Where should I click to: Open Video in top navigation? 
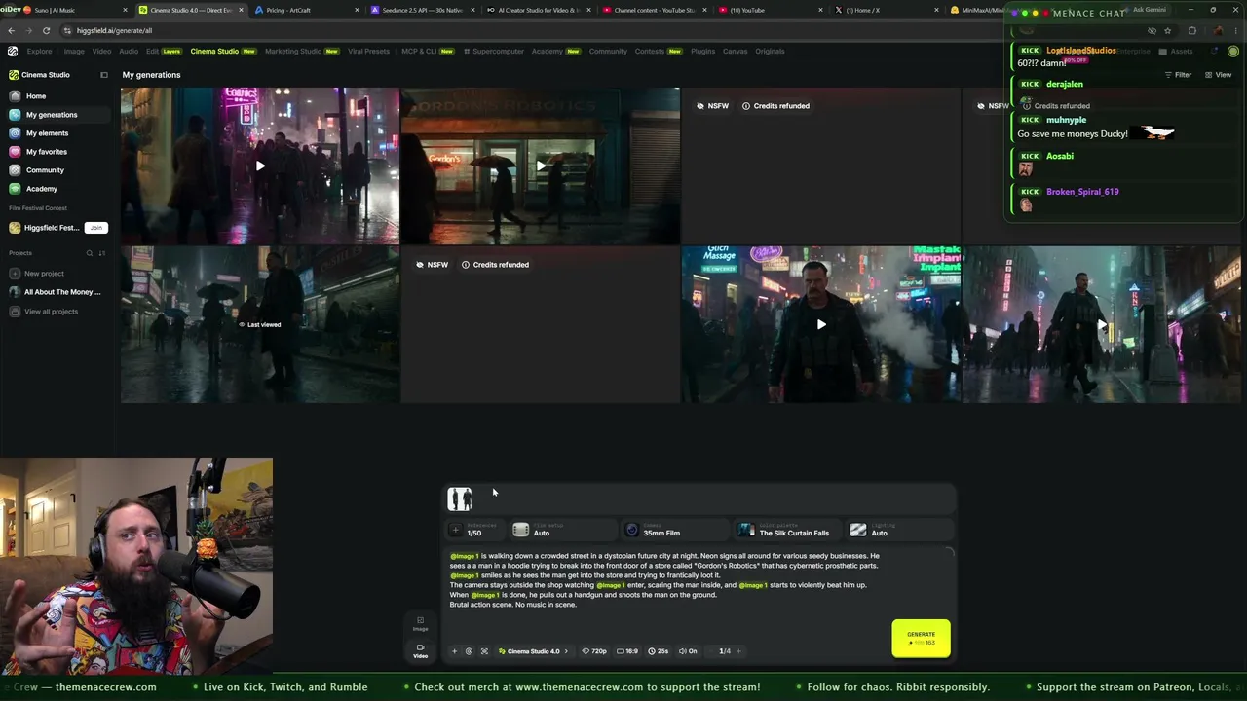click(101, 52)
